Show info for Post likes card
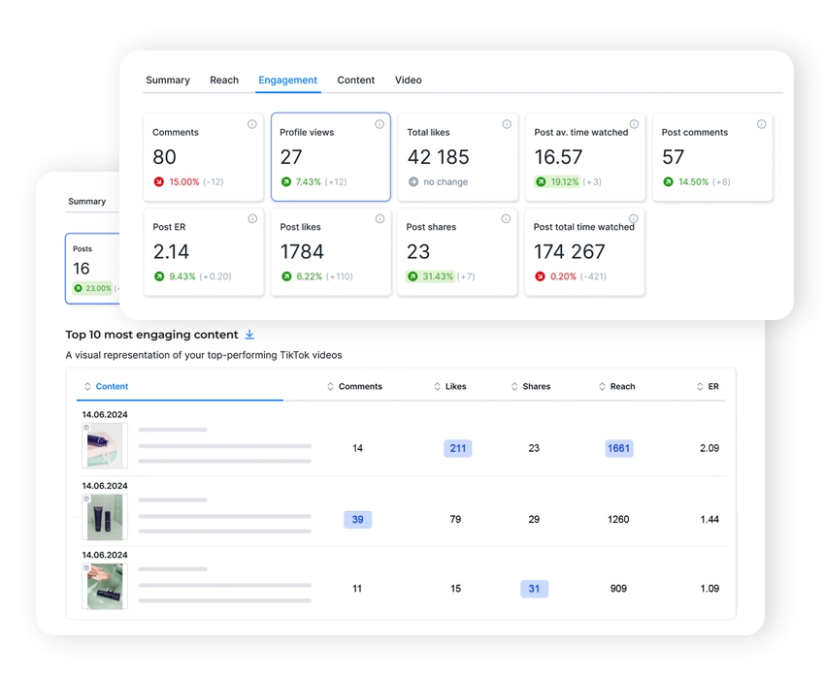 click(379, 218)
